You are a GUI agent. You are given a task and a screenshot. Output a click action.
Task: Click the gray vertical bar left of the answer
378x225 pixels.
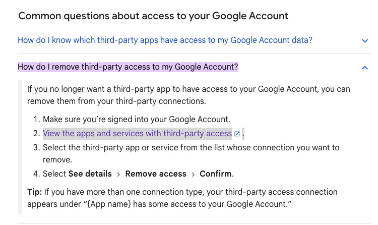[x=20, y=146]
